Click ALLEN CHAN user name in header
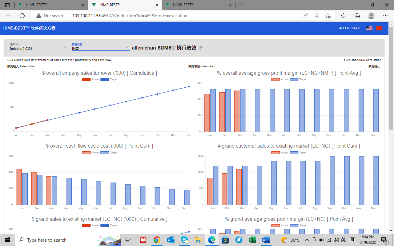The image size is (394, 246). point(349,28)
